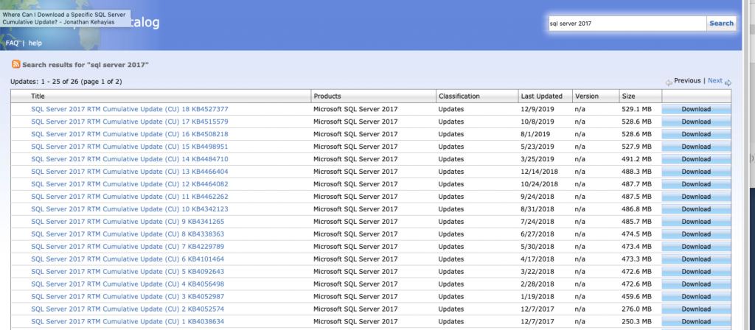Download Cumulative Update 1 KB4038634
This screenshot has width=755, height=330.
point(696,322)
